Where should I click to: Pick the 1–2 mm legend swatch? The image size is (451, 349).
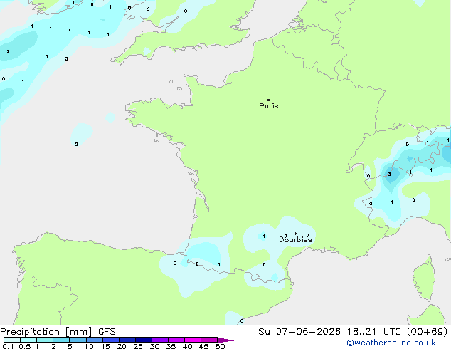(x=45, y=340)
